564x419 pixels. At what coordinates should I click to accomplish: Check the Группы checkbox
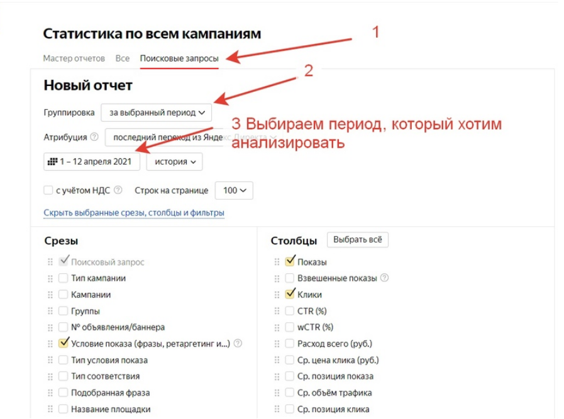[63, 311]
